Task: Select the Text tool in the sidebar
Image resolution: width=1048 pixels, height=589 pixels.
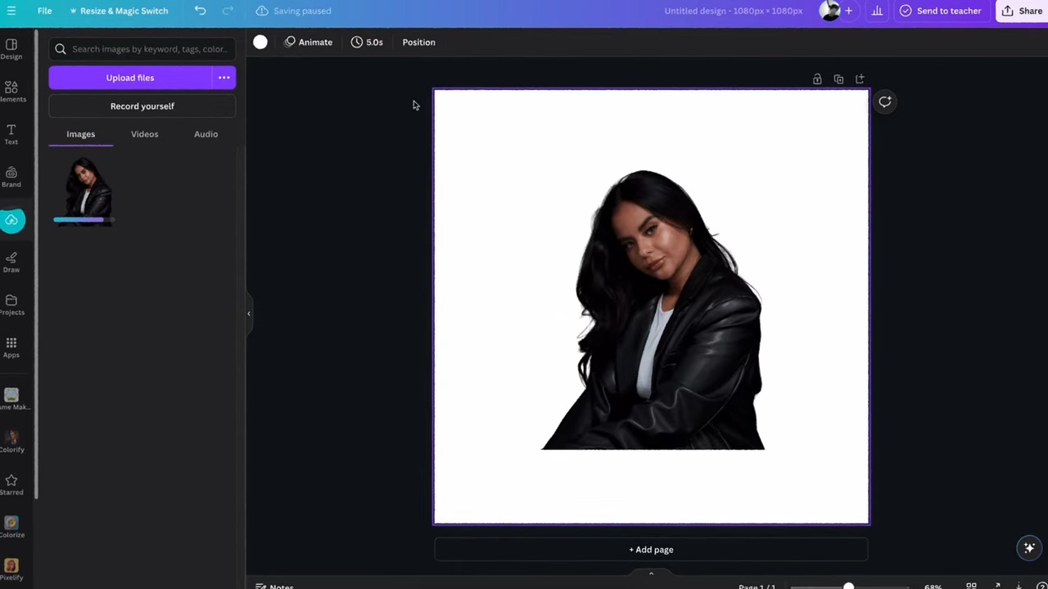Action: 11,133
